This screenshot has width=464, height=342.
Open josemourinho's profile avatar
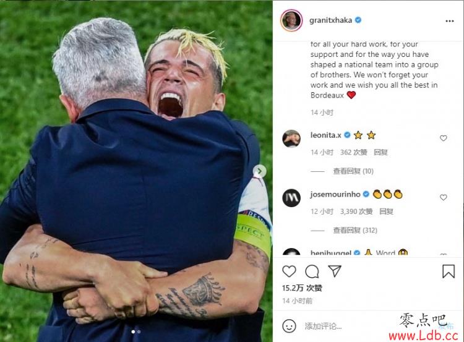tap(291, 198)
